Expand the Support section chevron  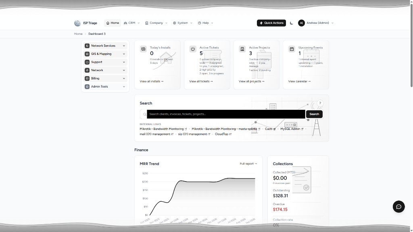(x=124, y=62)
